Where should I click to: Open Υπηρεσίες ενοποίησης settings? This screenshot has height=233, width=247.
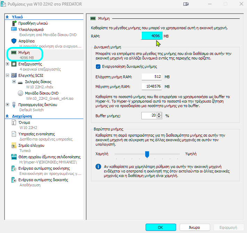click(37, 134)
